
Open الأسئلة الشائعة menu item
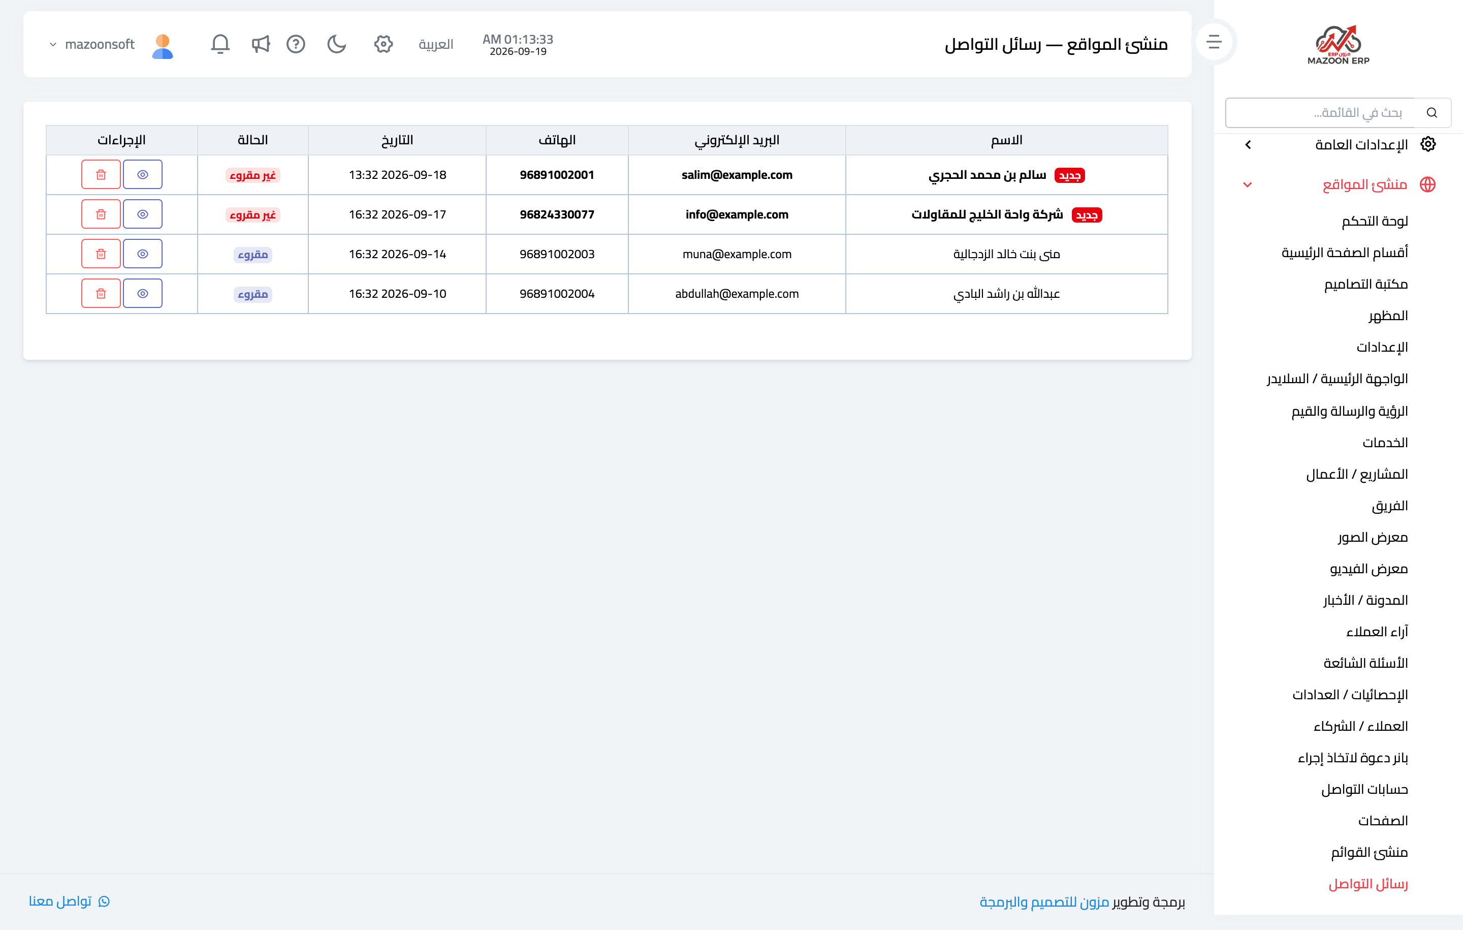pyautogui.click(x=1366, y=663)
